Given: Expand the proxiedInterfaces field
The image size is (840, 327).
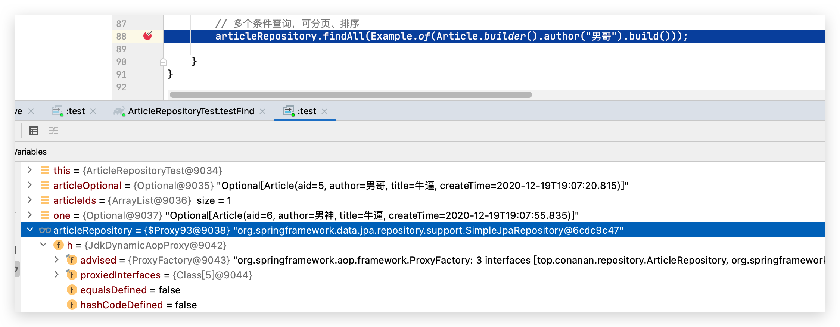Looking at the screenshot, I should tap(57, 275).
